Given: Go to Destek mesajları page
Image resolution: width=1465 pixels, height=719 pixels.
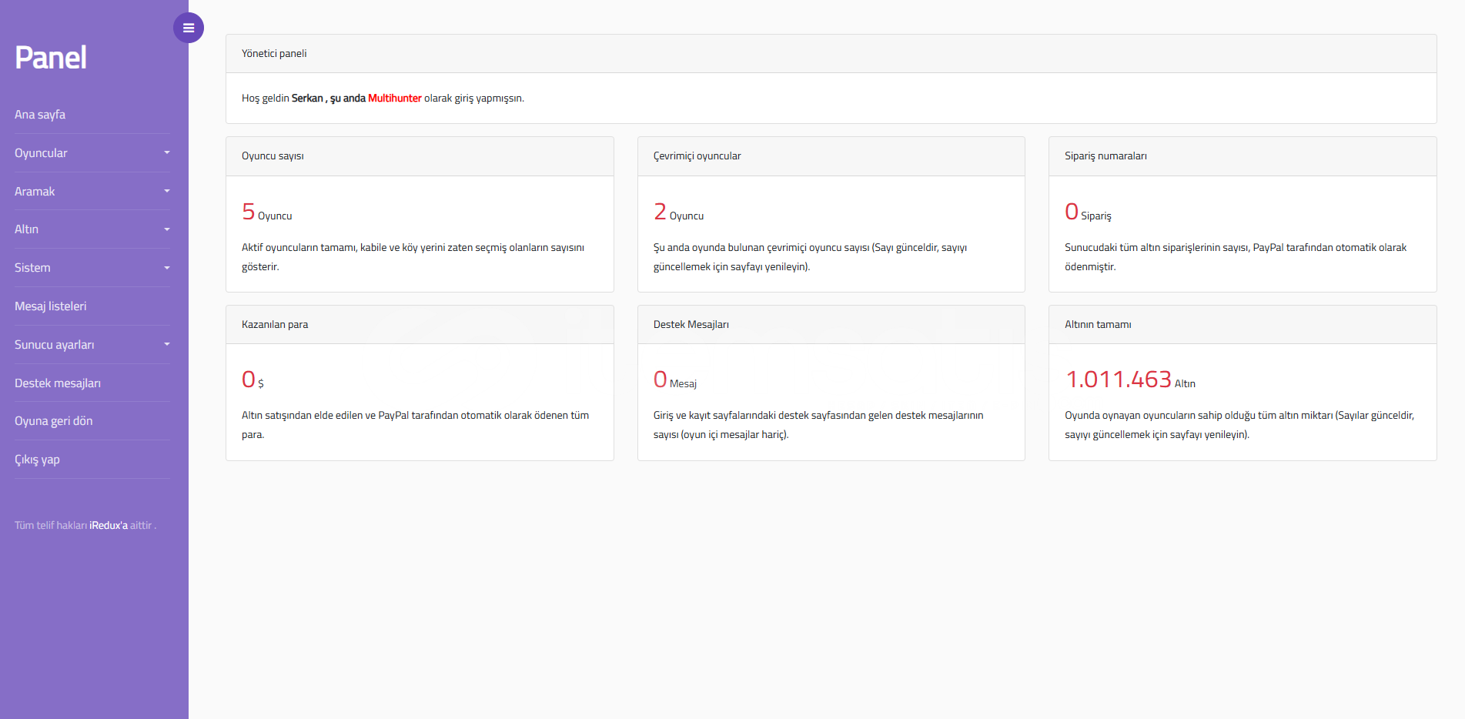Looking at the screenshot, I should 58,383.
